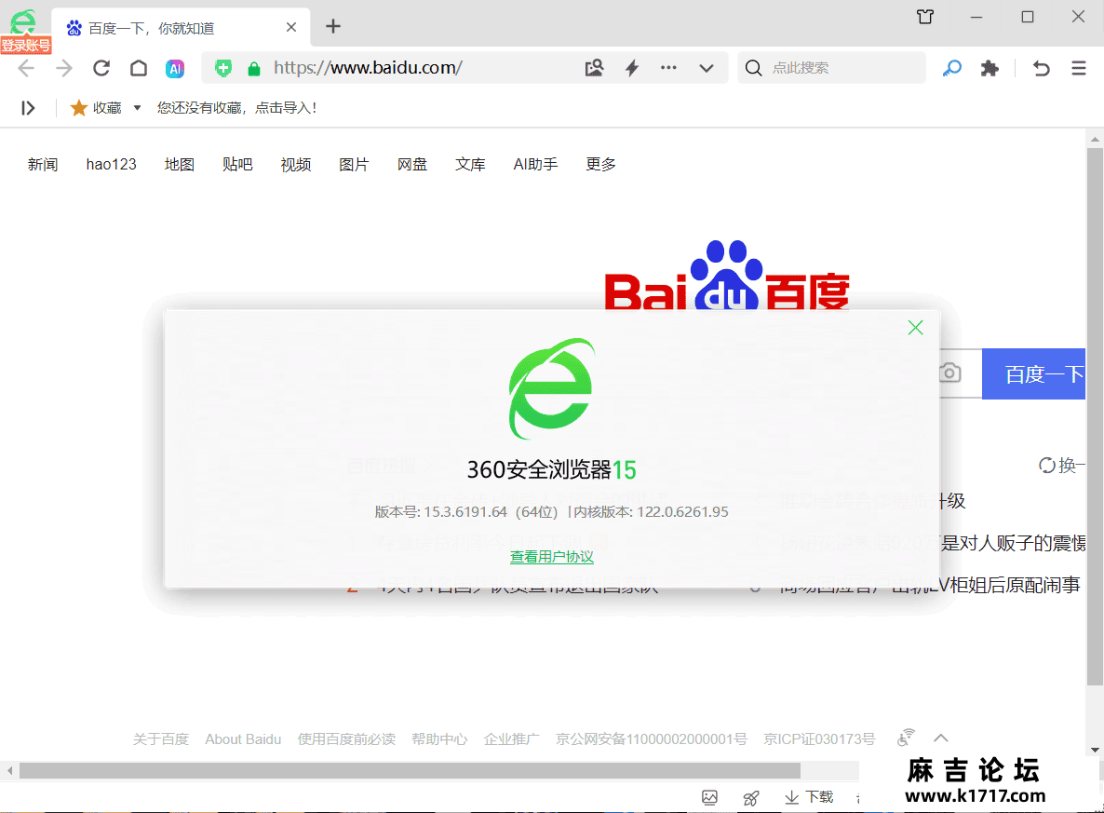Open 企业推广 footer link
The height and width of the screenshot is (813, 1104).
[x=512, y=739]
